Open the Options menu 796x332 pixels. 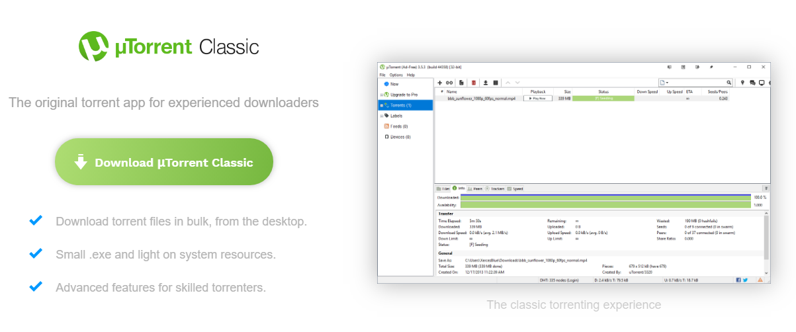coord(396,75)
